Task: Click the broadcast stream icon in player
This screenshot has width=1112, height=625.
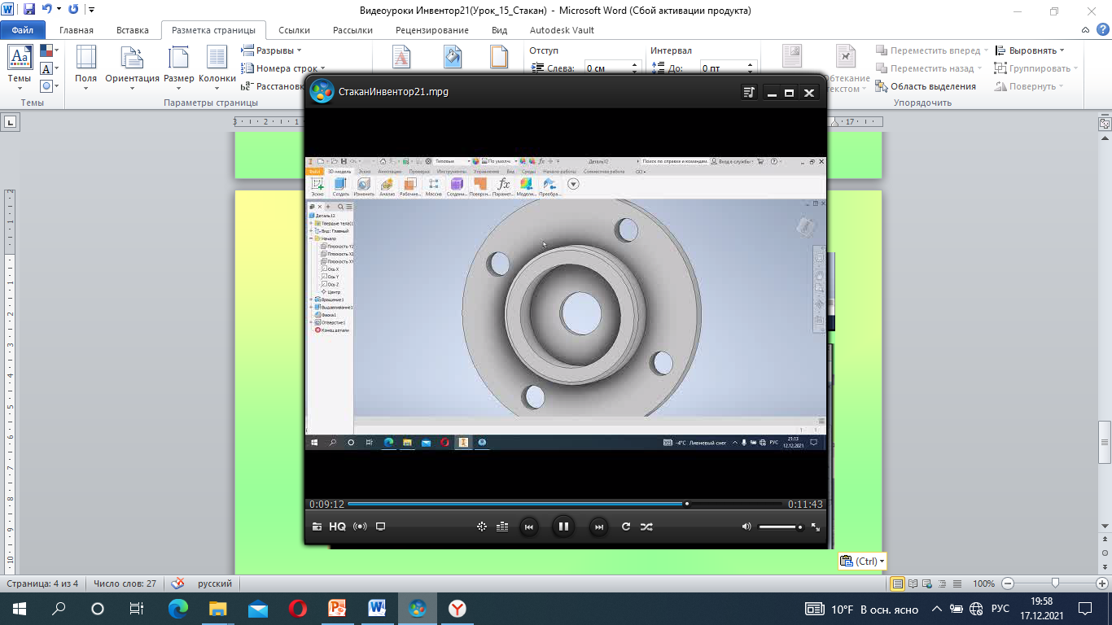Action: click(360, 527)
